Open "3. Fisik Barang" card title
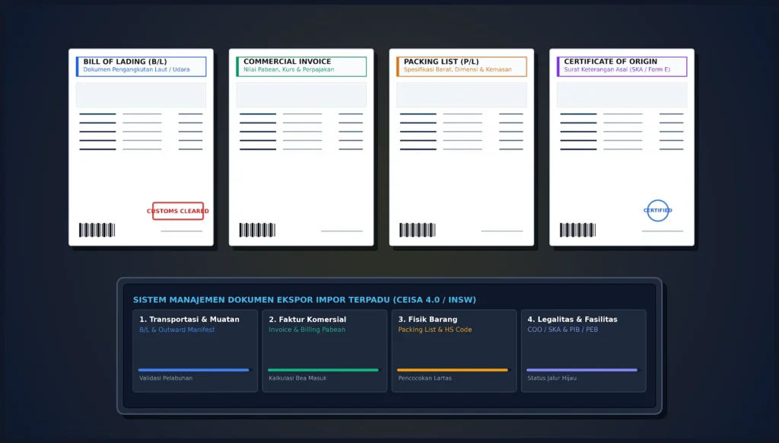 pyautogui.click(x=428, y=319)
